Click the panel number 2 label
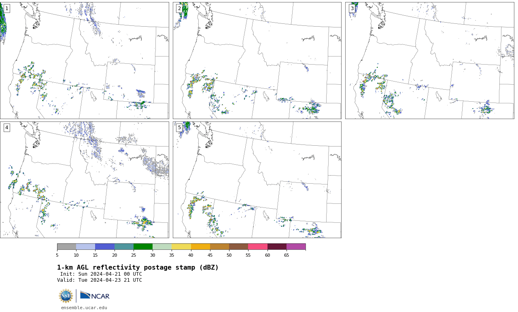The height and width of the screenshot is (312, 518). pos(179,8)
